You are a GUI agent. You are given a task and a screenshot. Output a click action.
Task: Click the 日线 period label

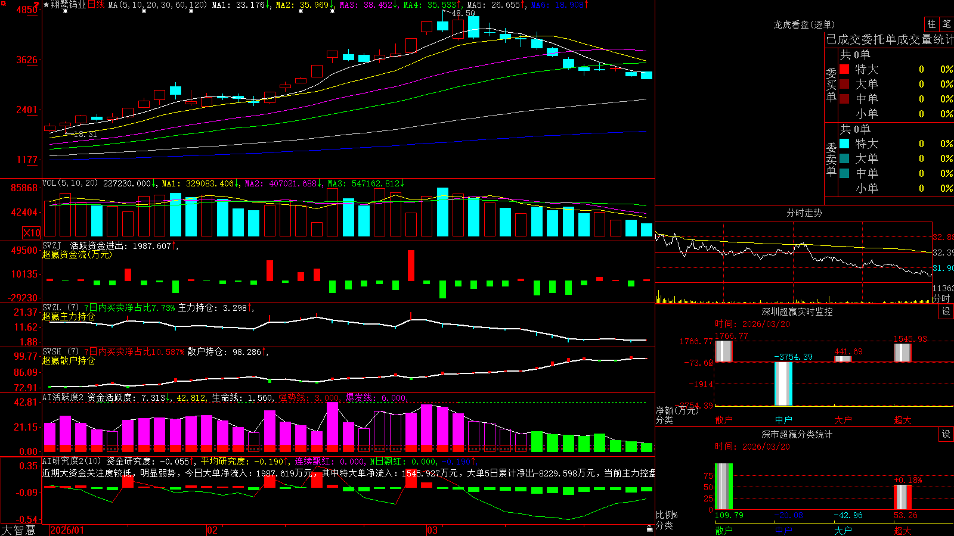96,5
